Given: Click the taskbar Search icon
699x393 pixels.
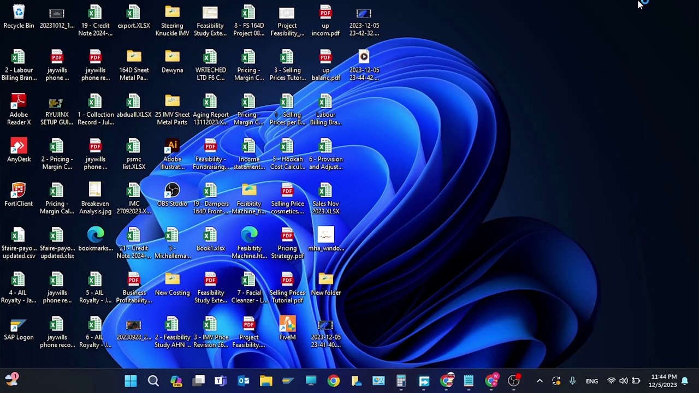Looking at the screenshot, I should pyautogui.click(x=153, y=381).
